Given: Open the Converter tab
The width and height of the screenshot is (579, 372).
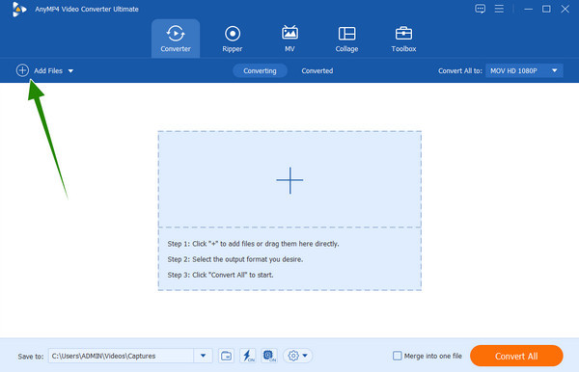Looking at the screenshot, I should (176, 39).
